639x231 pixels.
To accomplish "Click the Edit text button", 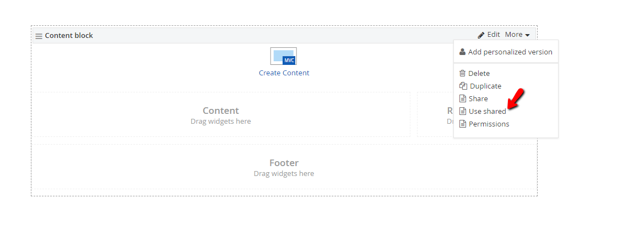I will [494, 35].
